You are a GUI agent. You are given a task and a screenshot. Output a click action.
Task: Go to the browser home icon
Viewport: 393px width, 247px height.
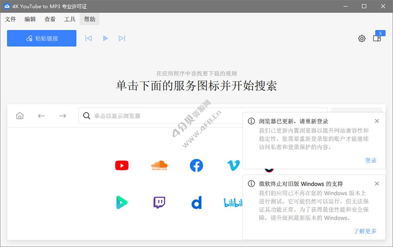pyautogui.click(x=20, y=116)
